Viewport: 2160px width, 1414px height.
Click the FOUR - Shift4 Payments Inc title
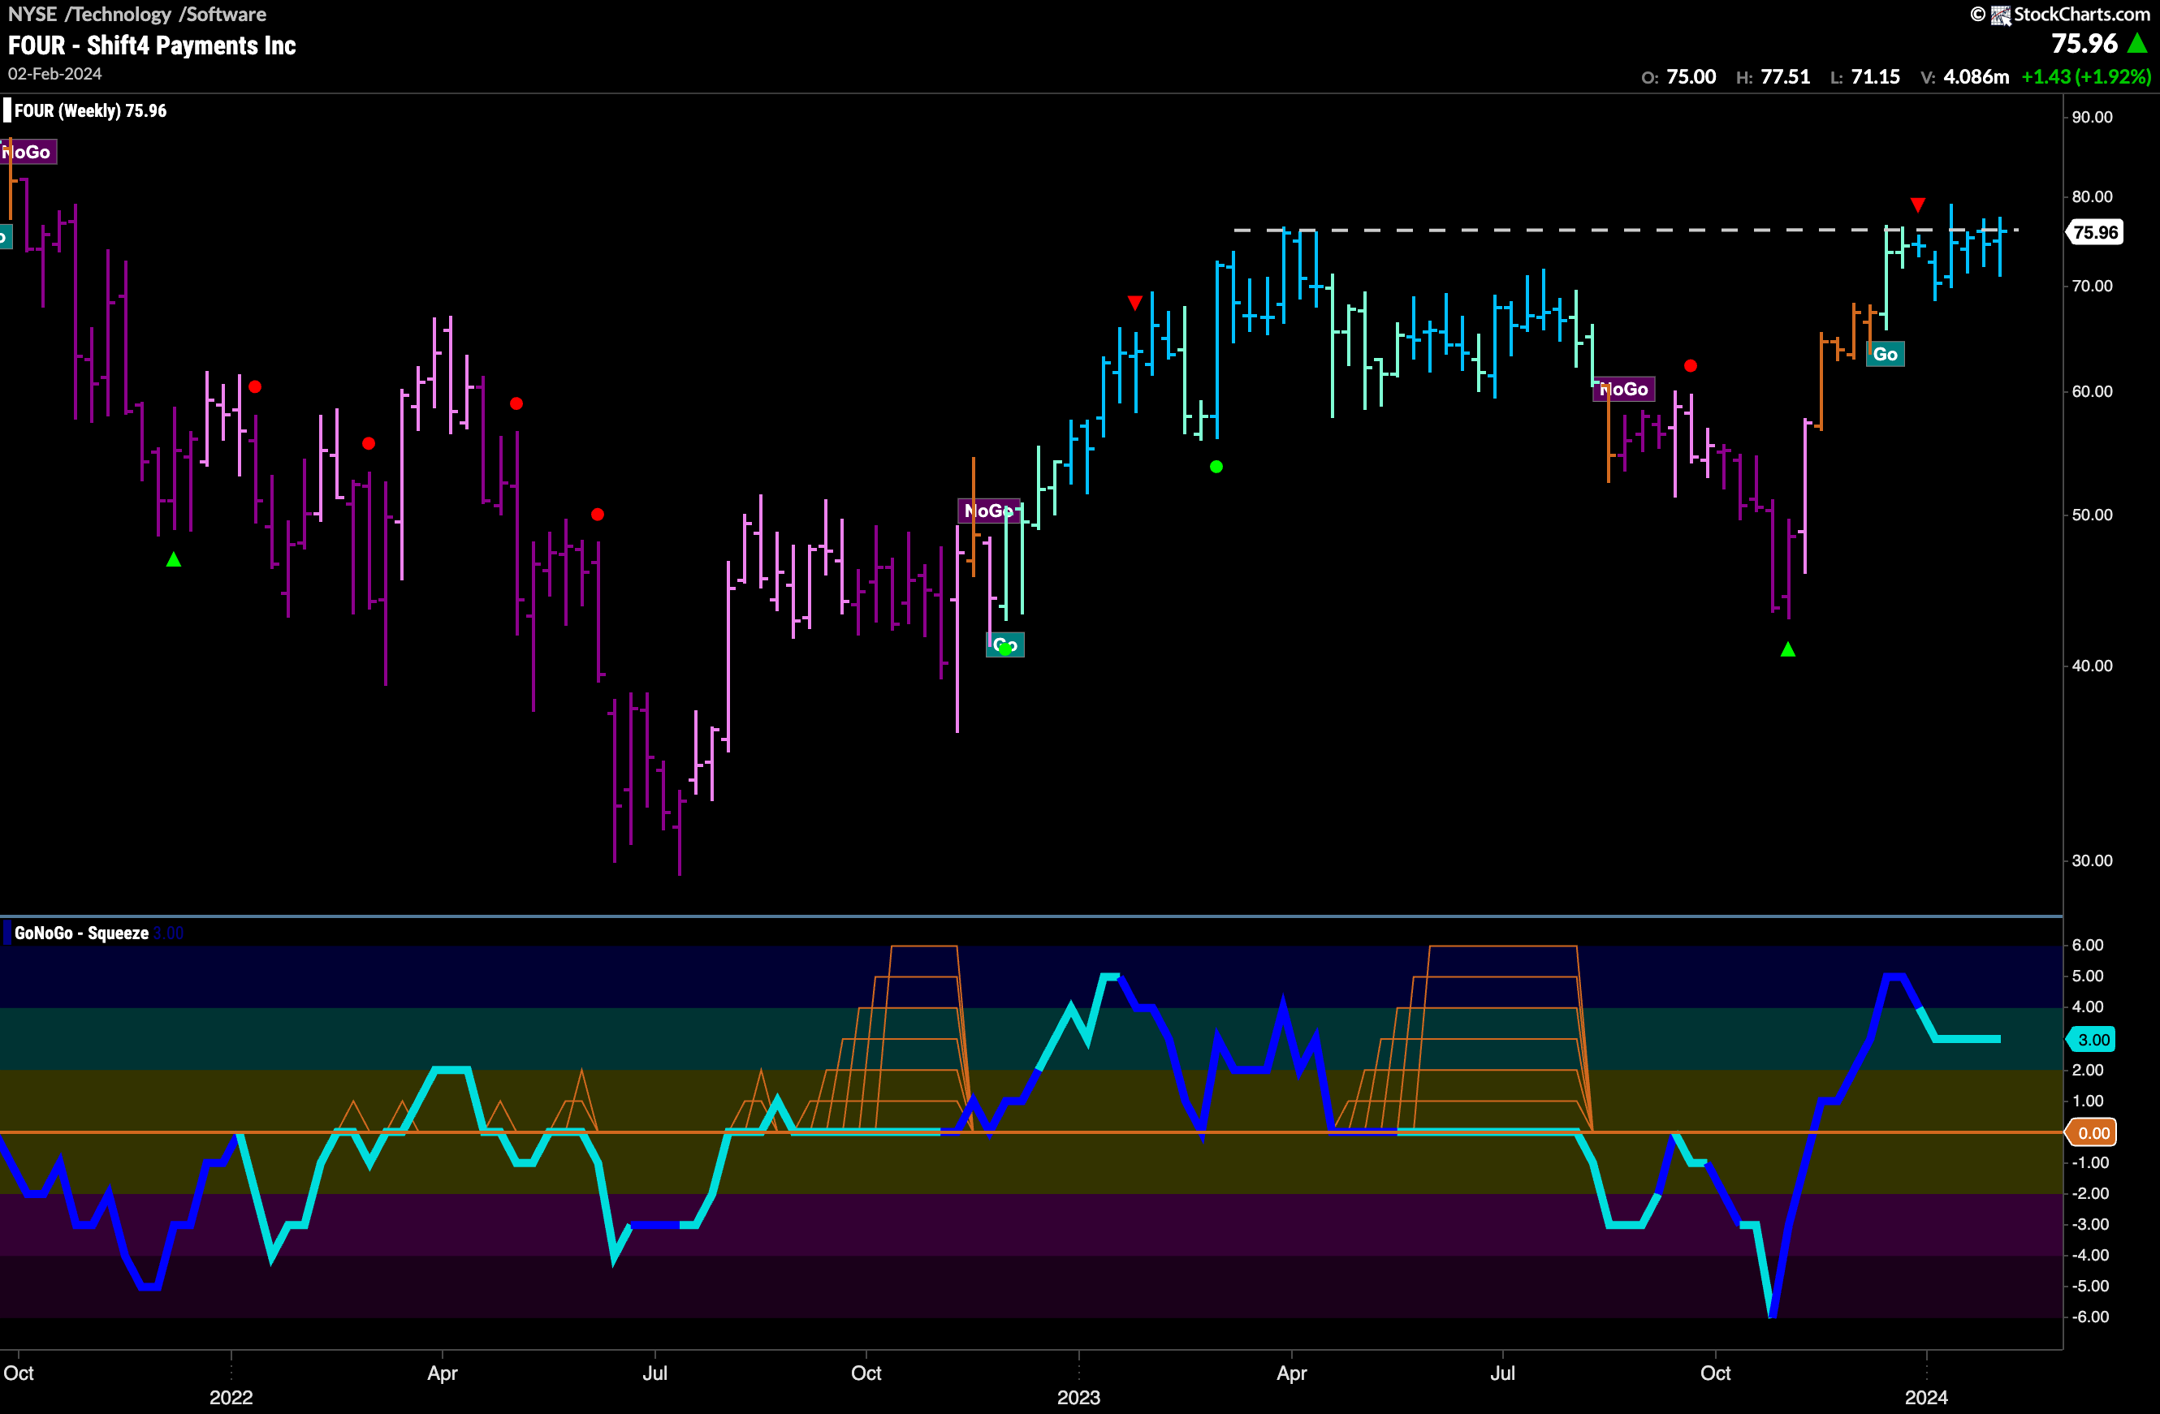(152, 45)
